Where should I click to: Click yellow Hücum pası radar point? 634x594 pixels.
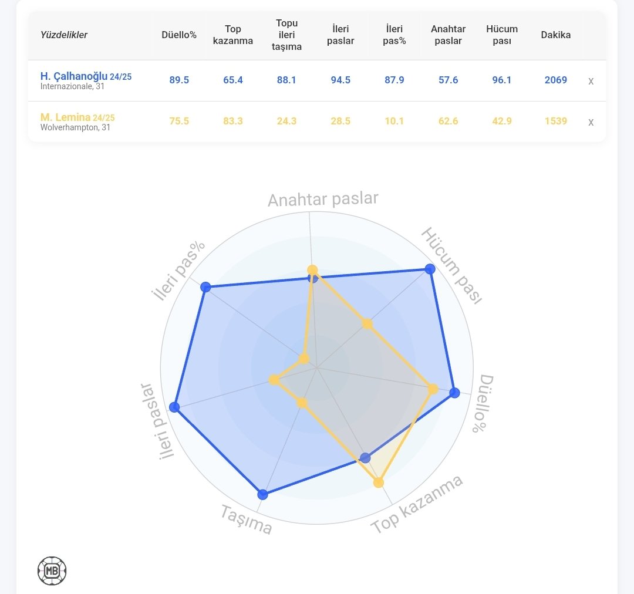click(x=367, y=323)
